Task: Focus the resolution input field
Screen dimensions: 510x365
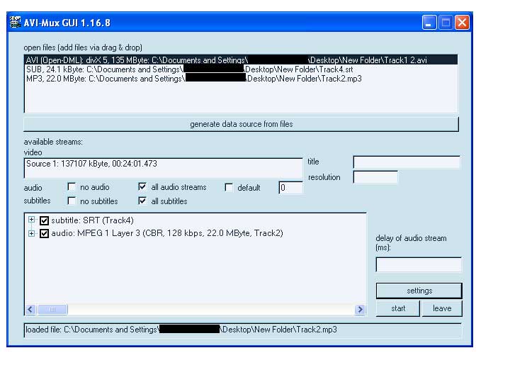Action: 375,177
